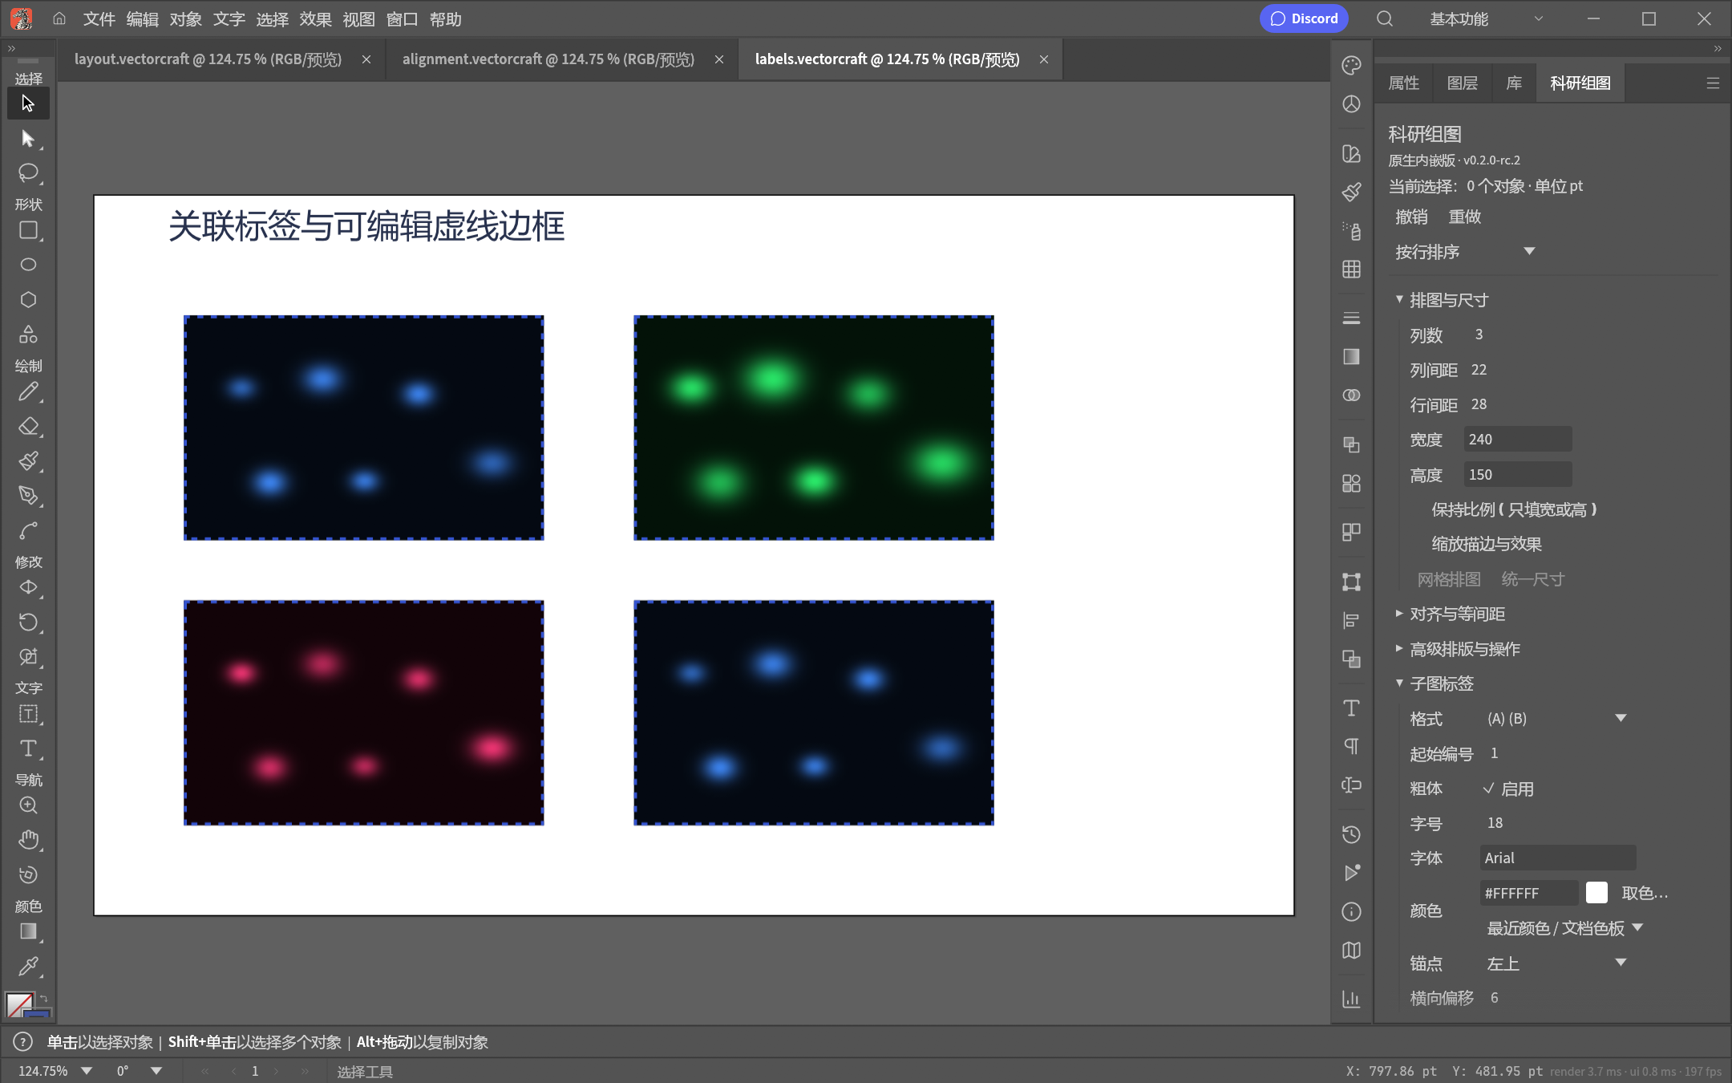Pick the Rectangle shape tool

(x=28, y=230)
